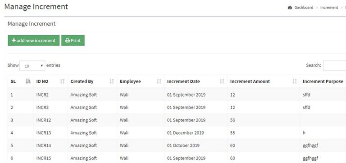This screenshot has width=346, height=163.
Task: Click the printer icon on Print button
Action: [x=68, y=41]
